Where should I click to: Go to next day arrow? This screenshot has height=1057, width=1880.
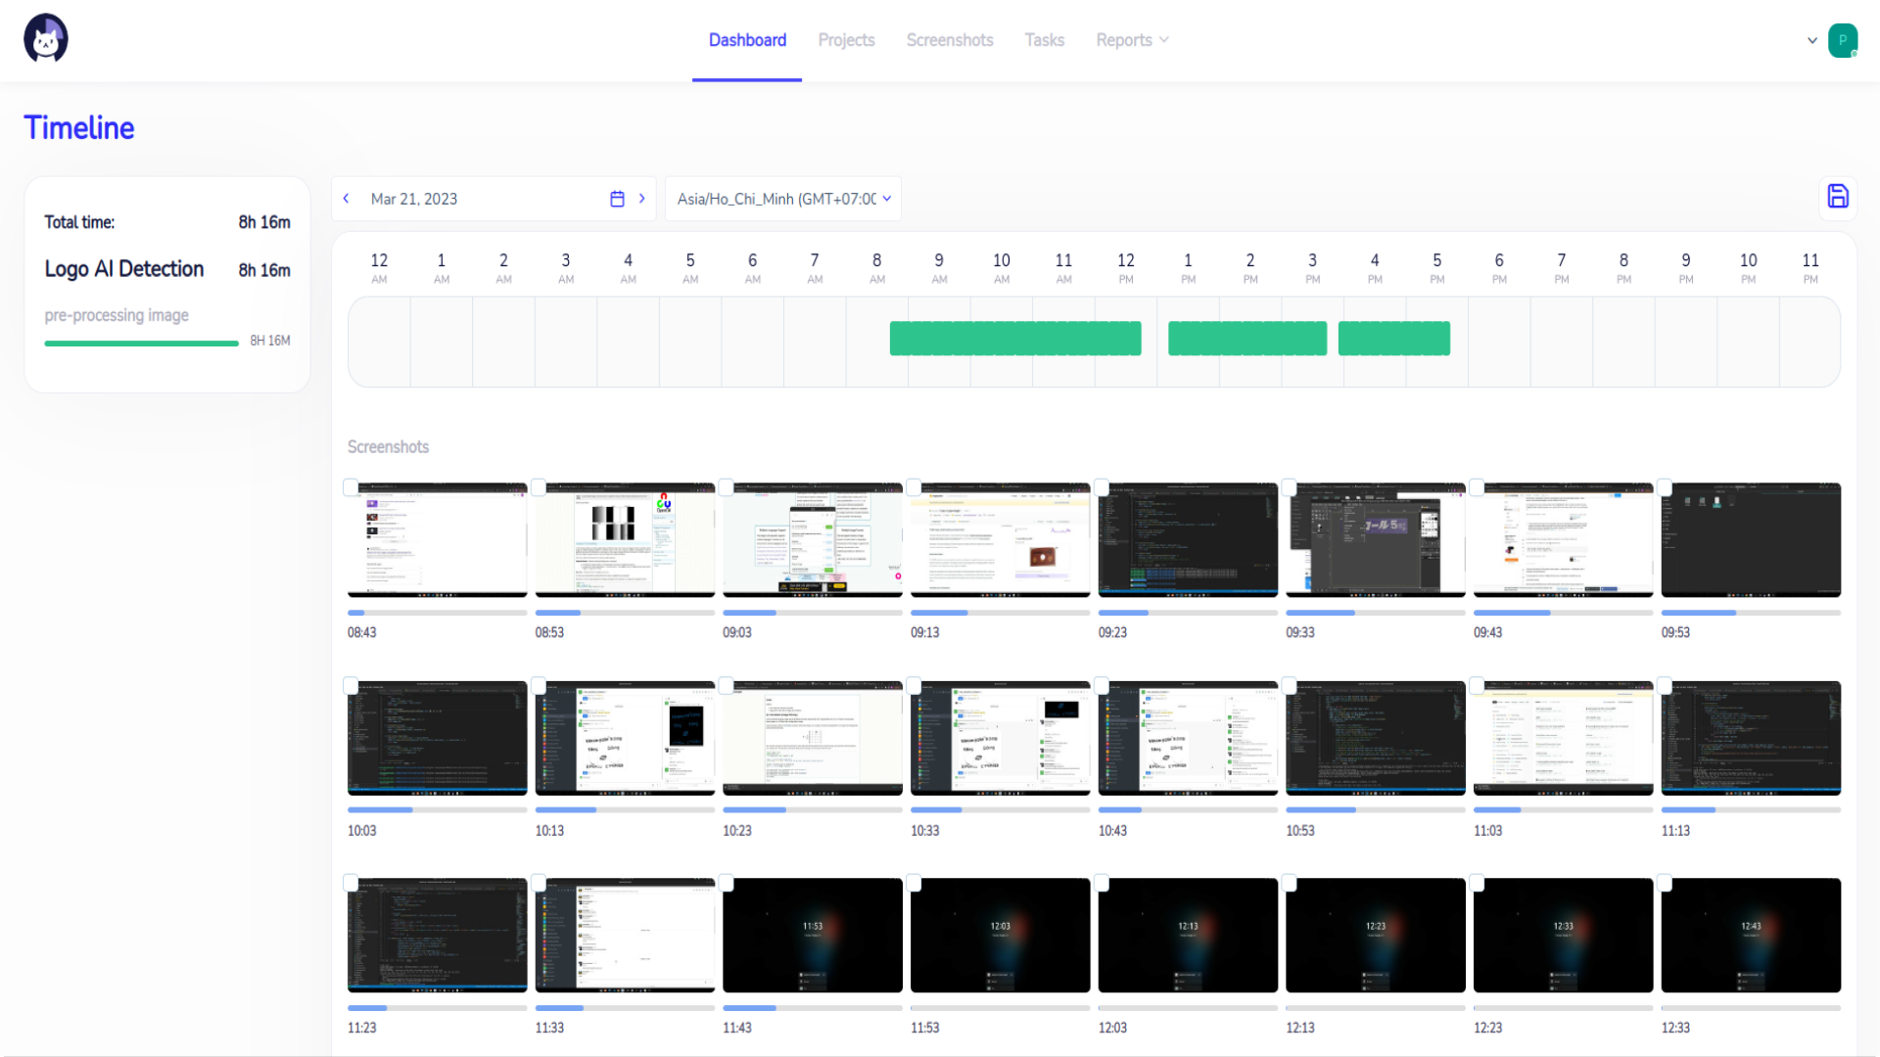pyautogui.click(x=642, y=199)
